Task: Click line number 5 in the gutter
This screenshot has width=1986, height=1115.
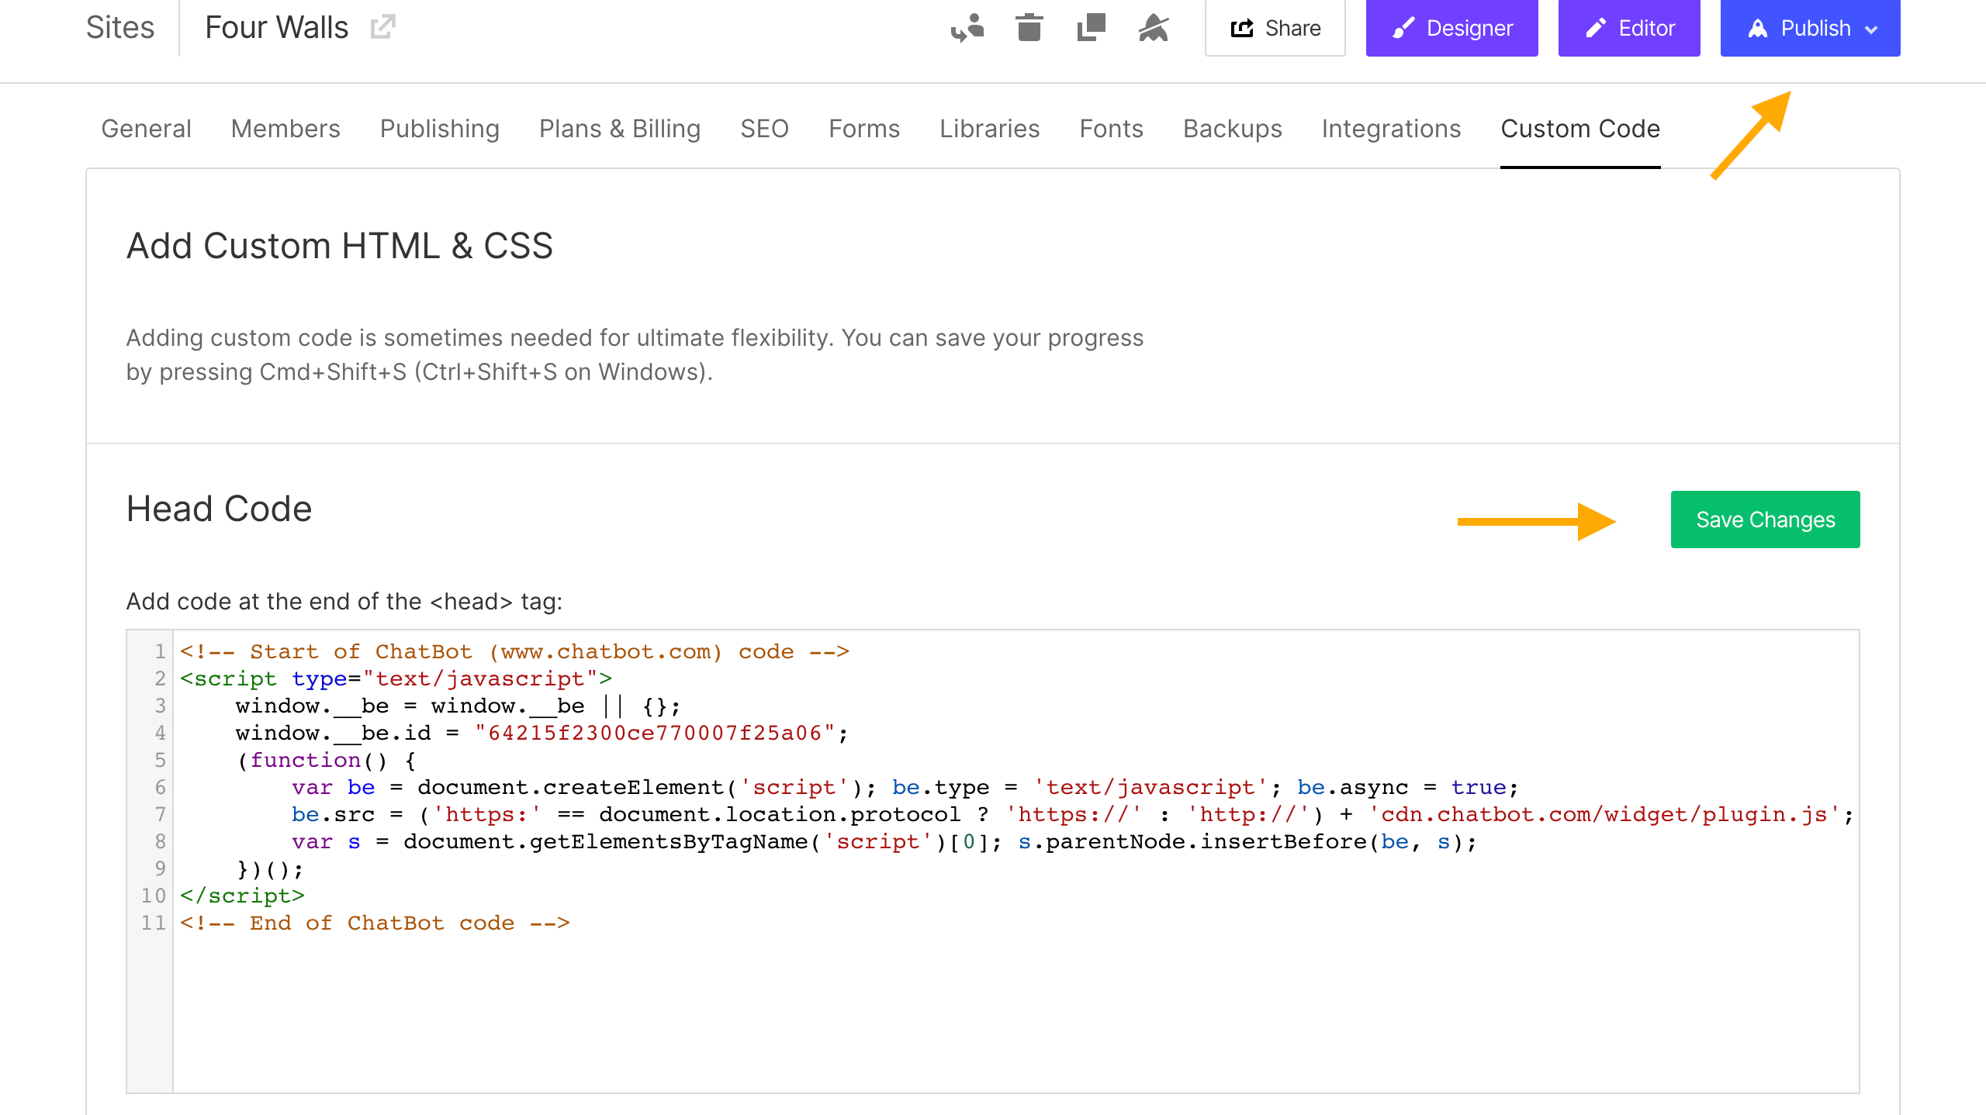Action: 160,760
